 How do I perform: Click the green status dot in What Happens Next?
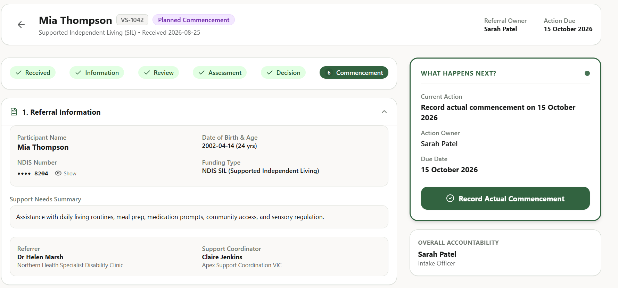pyautogui.click(x=587, y=73)
